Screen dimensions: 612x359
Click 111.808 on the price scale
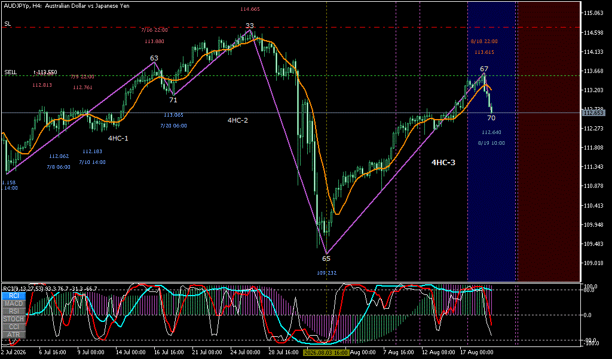[593, 148]
